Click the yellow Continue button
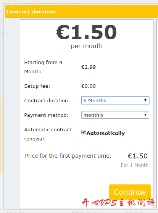 (130, 192)
